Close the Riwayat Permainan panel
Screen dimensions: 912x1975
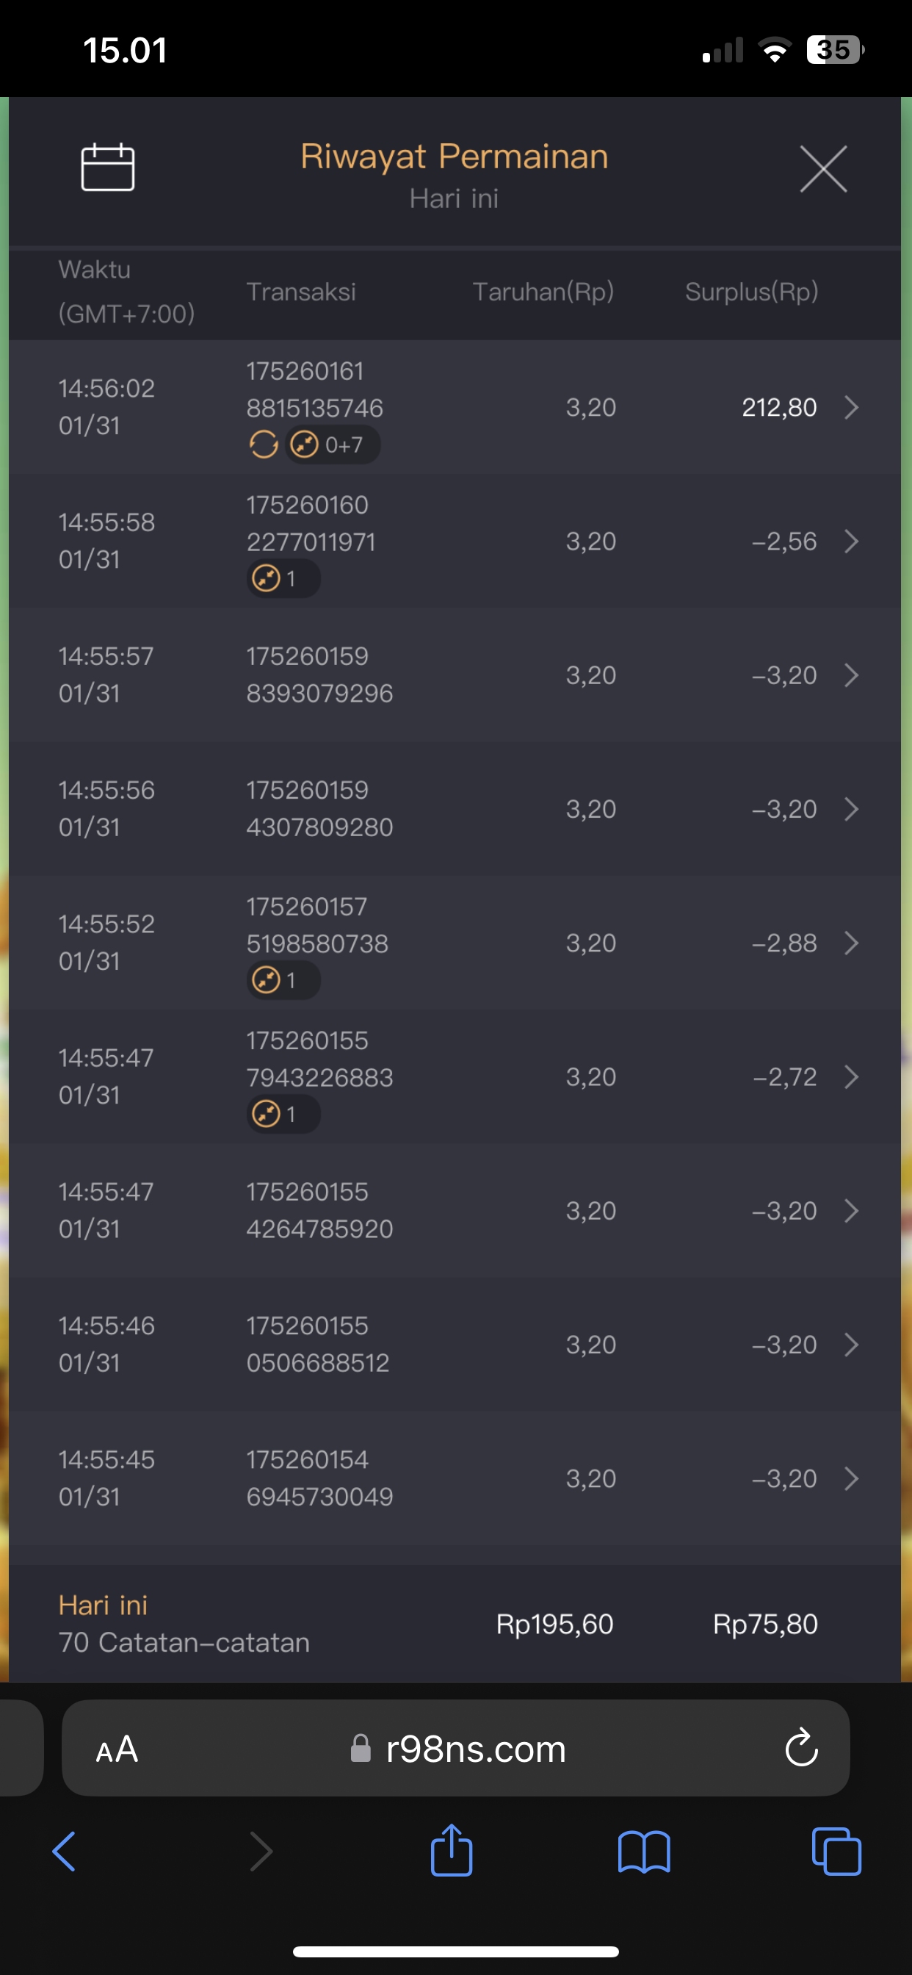(823, 169)
